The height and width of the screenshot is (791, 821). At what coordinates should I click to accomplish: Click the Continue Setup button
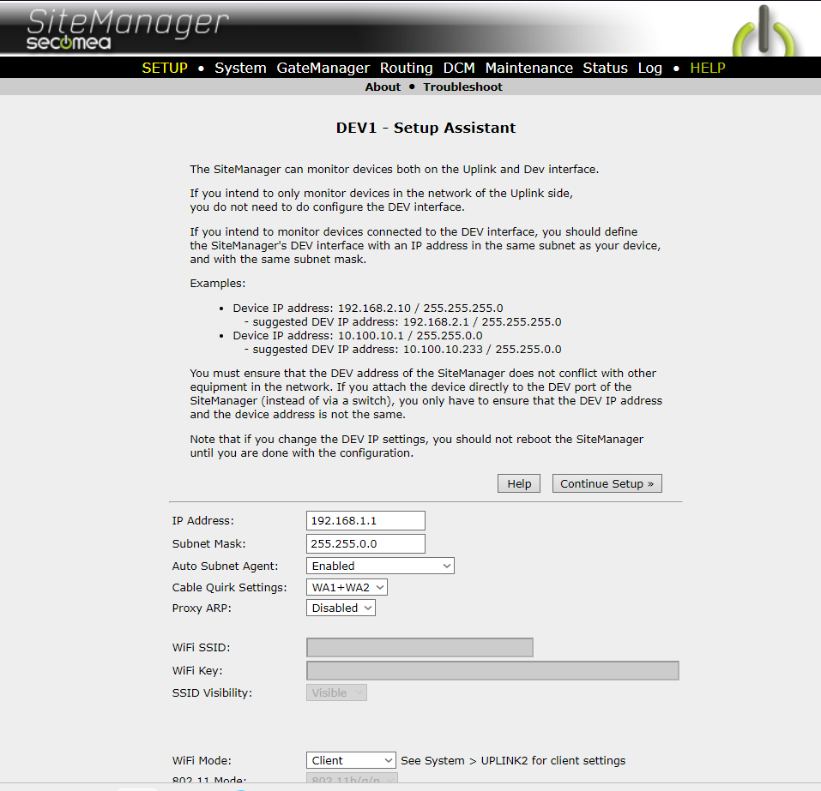(x=607, y=483)
